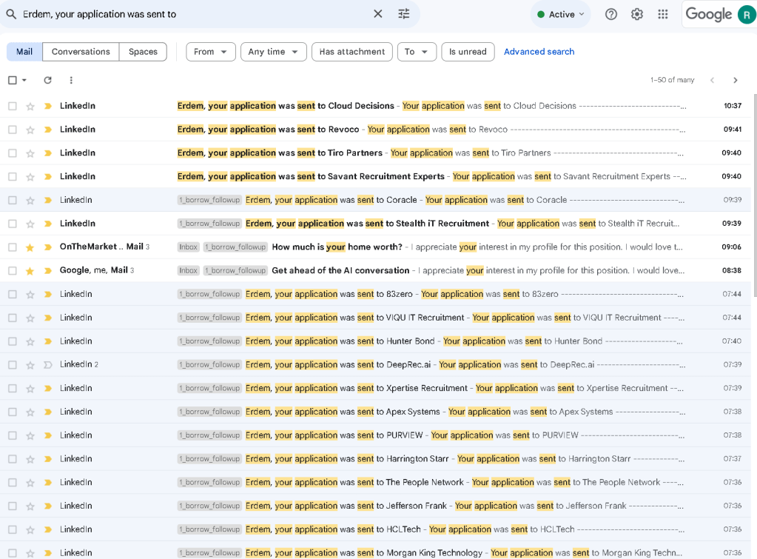Open the more options three-dot menu
Screen dimensions: 757x559
click(x=71, y=80)
